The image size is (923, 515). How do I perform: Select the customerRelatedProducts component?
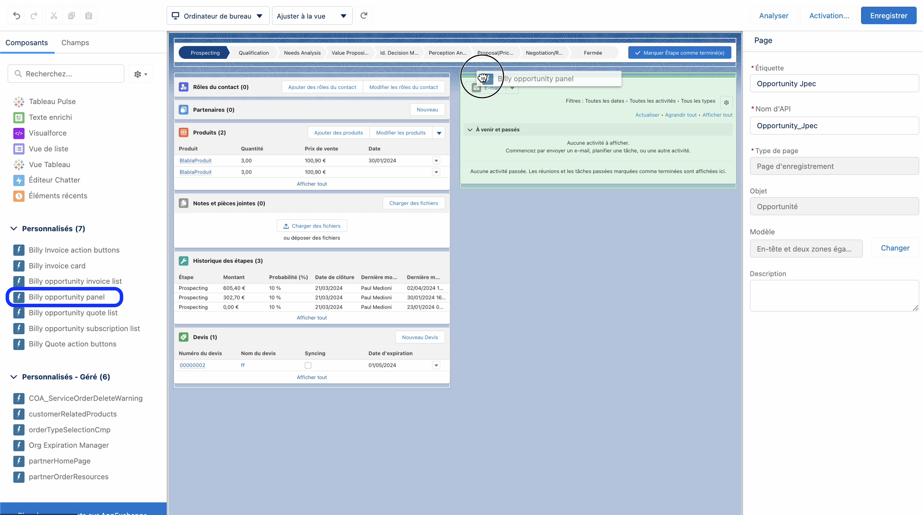(73, 414)
